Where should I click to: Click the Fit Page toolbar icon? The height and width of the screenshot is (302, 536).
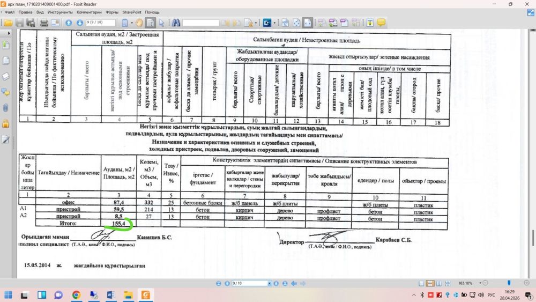pyautogui.click(x=296, y=23)
